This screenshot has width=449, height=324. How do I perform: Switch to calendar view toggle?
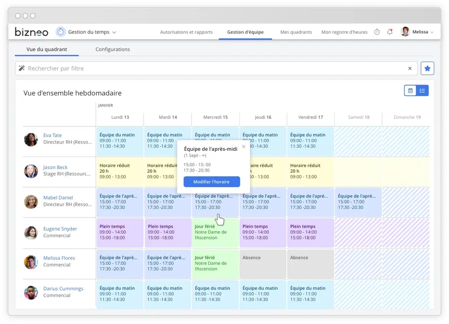point(410,90)
